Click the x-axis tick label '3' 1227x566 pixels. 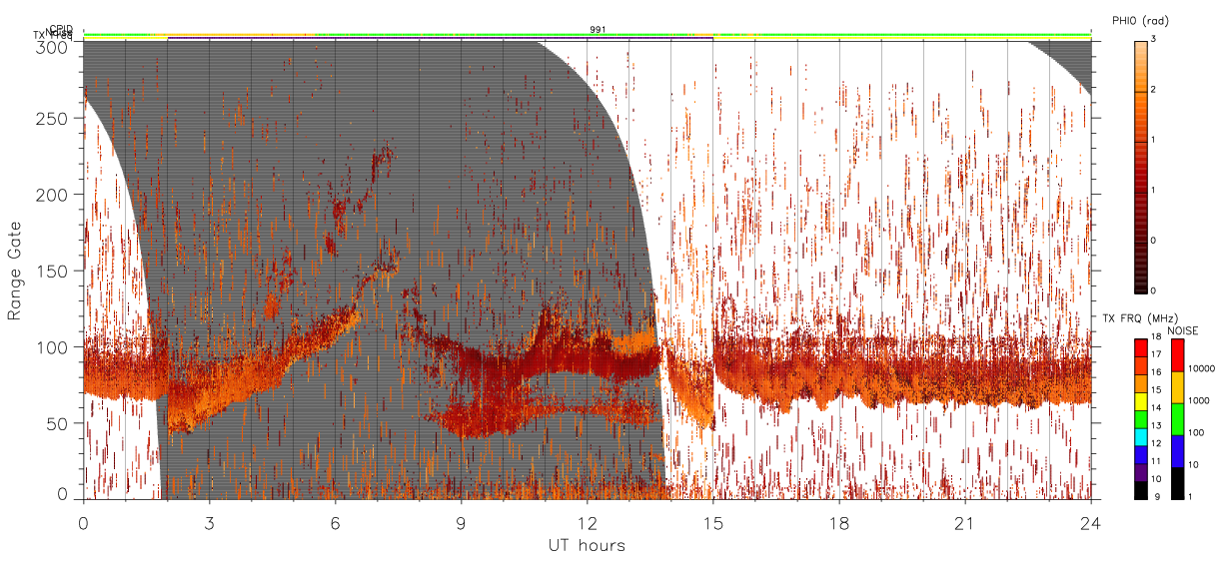click(x=209, y=522)
